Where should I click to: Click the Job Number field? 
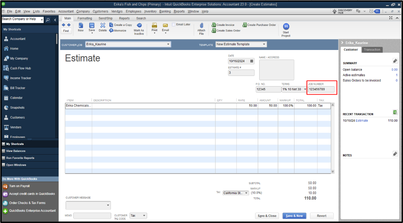[x=321, y=89]
